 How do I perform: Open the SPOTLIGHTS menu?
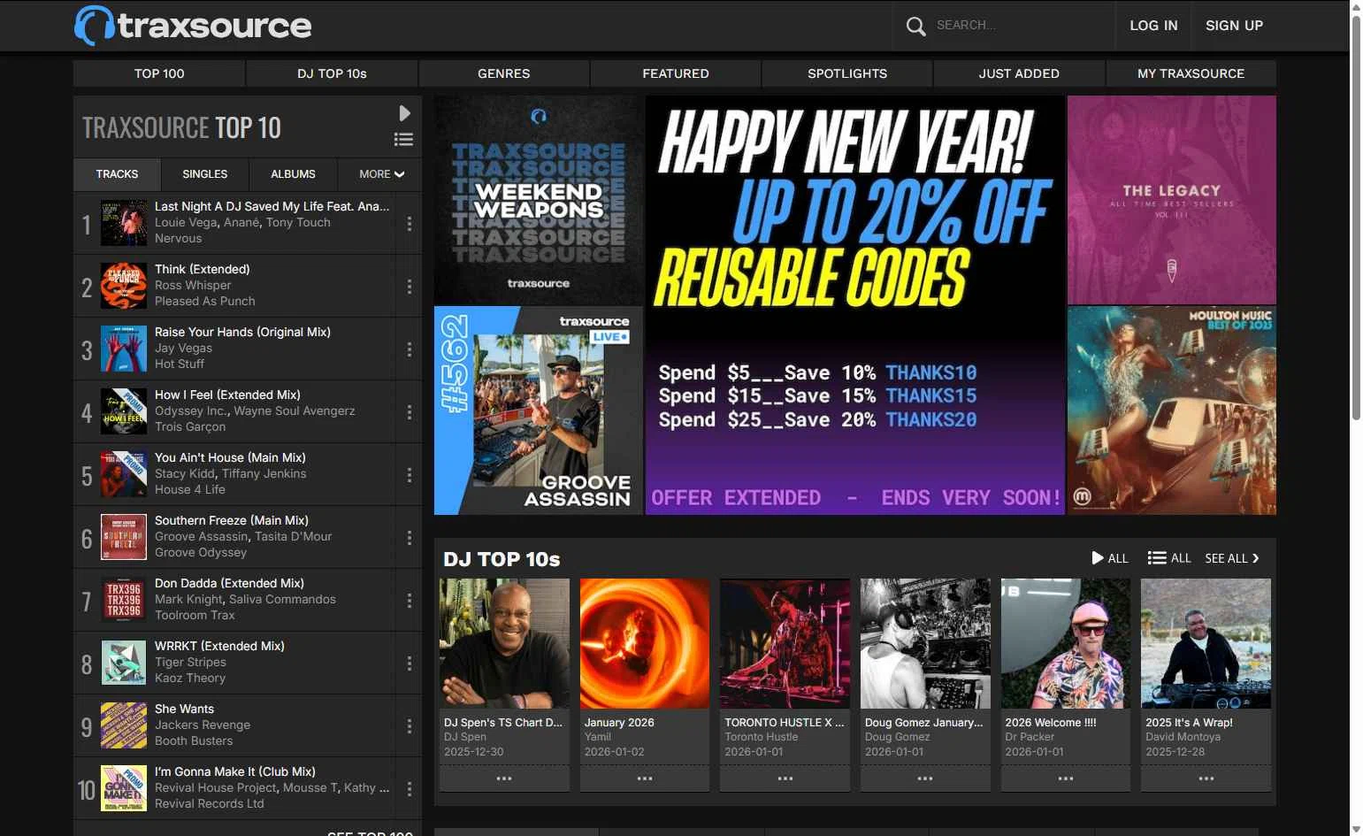point(847,73)
